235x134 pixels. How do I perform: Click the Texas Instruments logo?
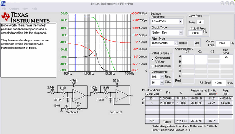click(x=26, y=17)
